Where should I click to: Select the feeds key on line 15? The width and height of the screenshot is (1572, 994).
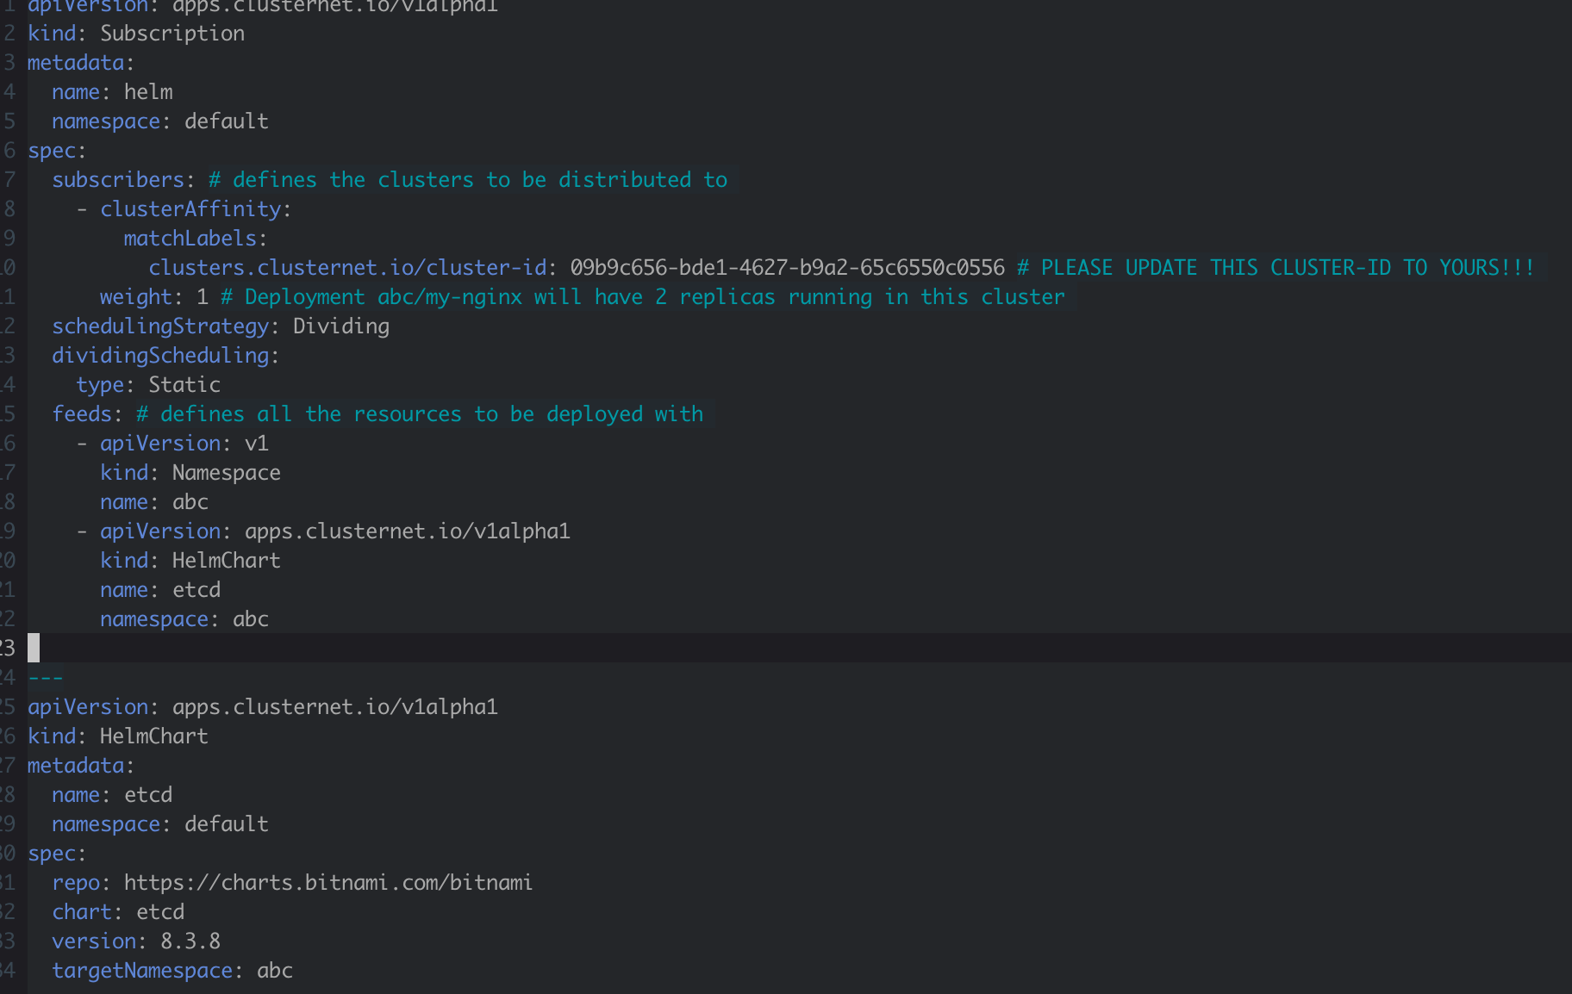coord(81,413)
